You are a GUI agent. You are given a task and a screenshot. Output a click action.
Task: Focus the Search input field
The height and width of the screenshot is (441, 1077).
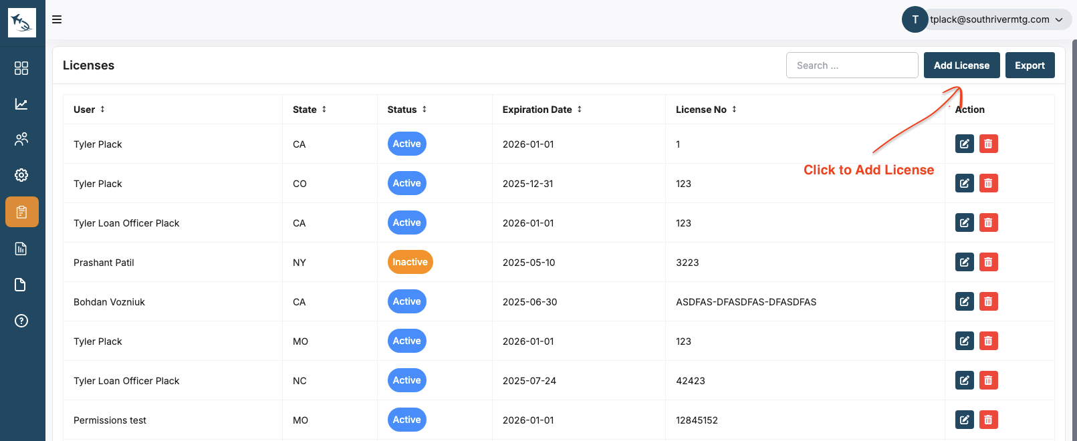pos(852,65)
